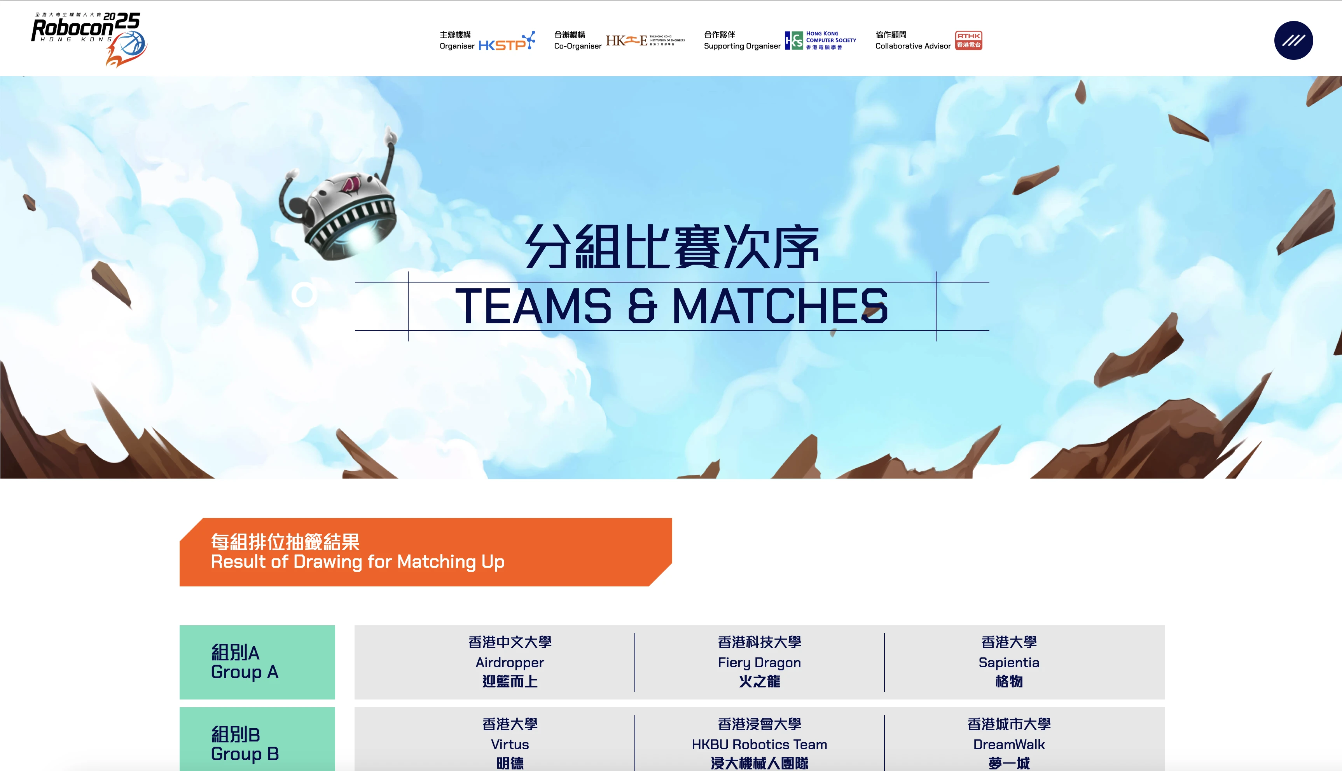Click the Supporting Organiser label text
Viewport: 1342px width, 771px height.
coord(742,46)
